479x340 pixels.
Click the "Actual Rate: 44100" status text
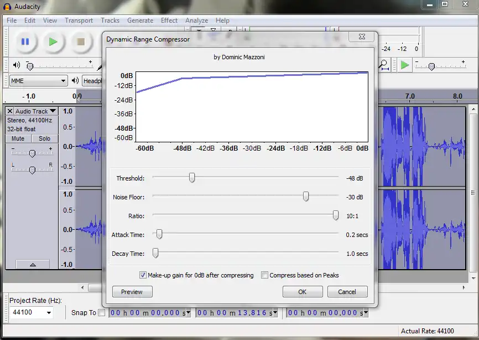click(427, 331)
